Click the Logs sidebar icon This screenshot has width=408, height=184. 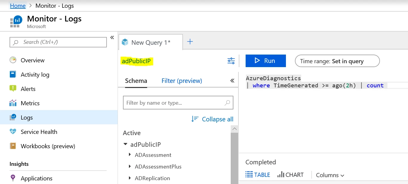[13, 117]
